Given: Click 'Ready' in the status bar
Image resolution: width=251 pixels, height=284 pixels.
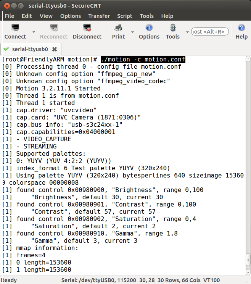Looking at the screenshot, I should coord(9,280).
